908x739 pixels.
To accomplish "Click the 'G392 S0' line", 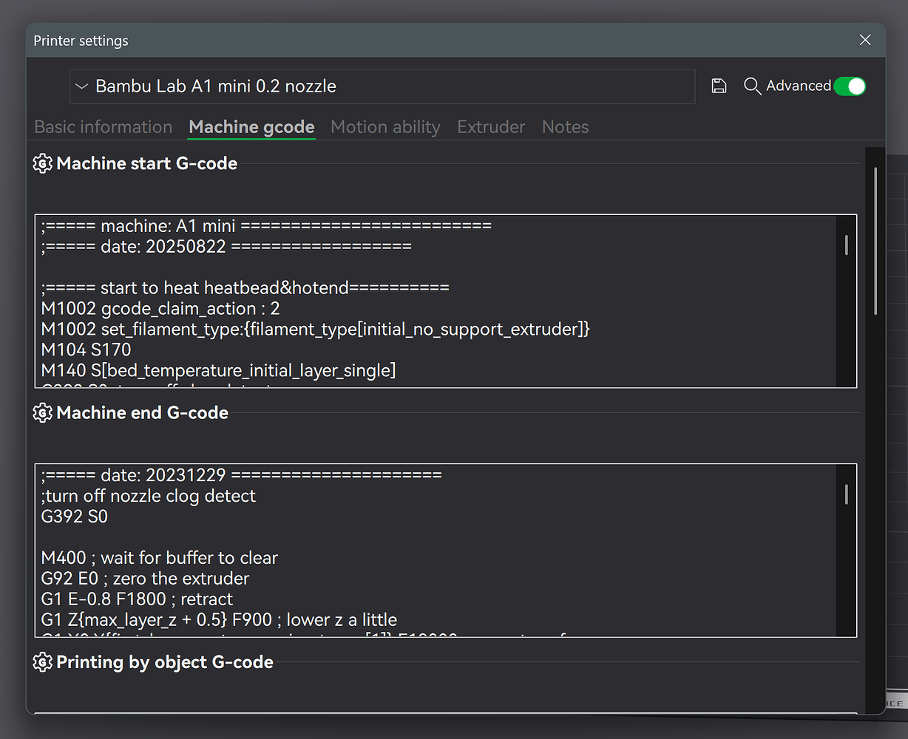I will (75, 516).
